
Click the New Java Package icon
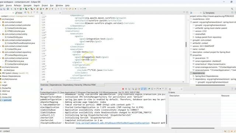[38, 9]
